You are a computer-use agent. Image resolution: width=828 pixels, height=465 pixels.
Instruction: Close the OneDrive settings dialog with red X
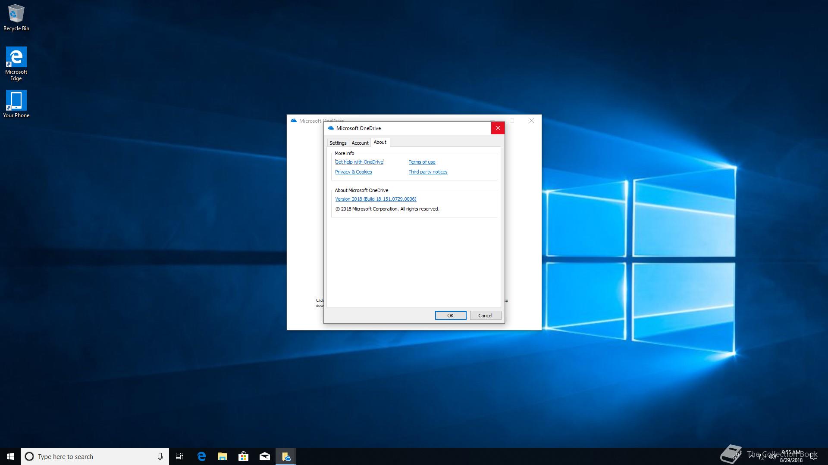[x=498, y=128]
